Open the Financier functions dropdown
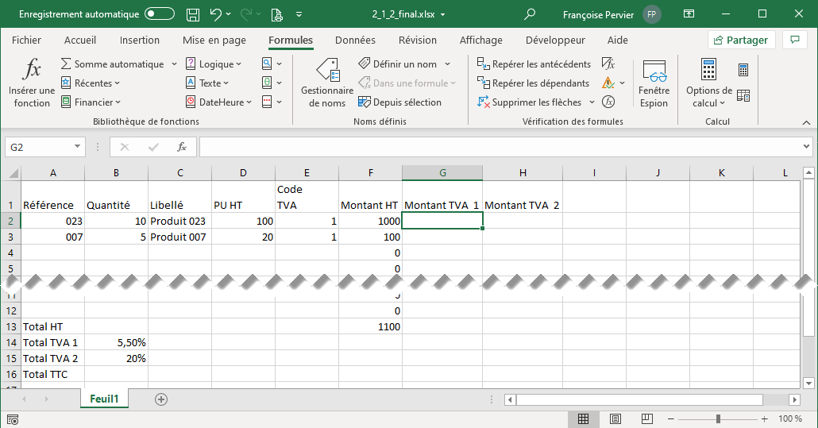Screen dimensions: 818x428 point(118,102)
